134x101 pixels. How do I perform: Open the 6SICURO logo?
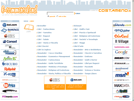pyautogui.click(x=10, y=64)
